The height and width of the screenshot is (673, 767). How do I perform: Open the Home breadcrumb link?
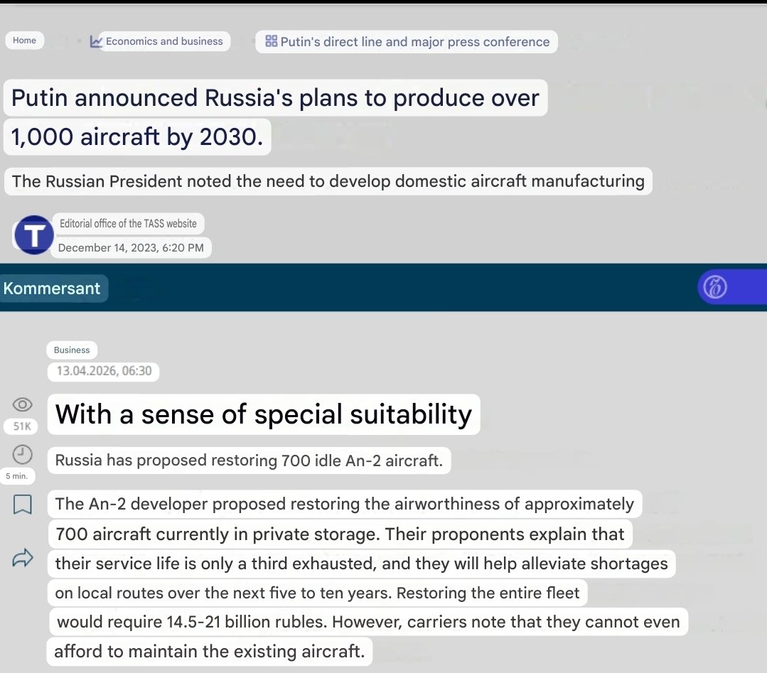[x=24, y=41]
